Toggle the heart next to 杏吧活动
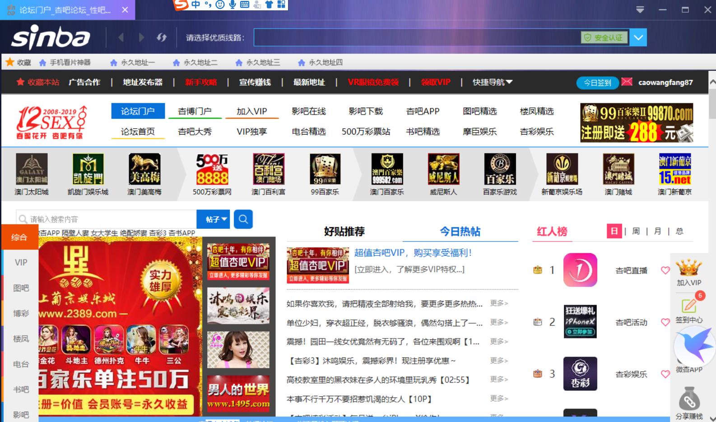Image resolution: width=716 pixels, height=422 pixels. tap(665, 322)
